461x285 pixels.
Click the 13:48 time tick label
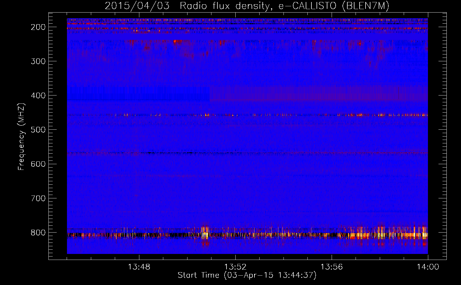point(139,267)
